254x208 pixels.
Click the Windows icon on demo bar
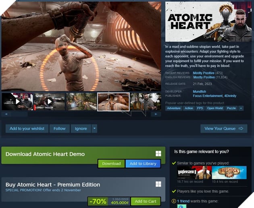click(158, 154)
